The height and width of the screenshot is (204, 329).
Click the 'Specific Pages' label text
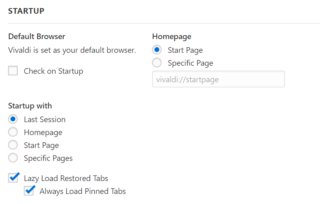point(48,158)
